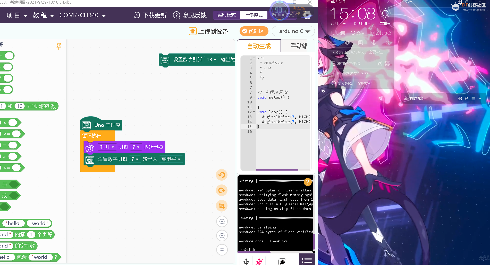Click the upload-to-device arrow icon

193,31
